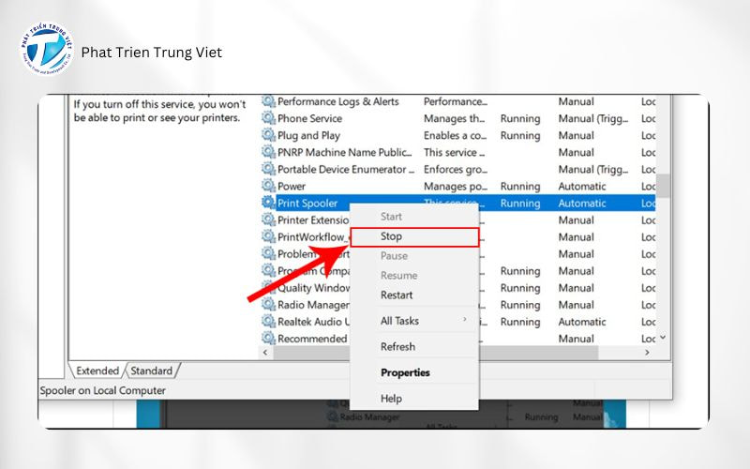Image resolution: width=750 pixels, height=469 pixels.
Task: Select the Recommended service row
Action: point(311,339)
